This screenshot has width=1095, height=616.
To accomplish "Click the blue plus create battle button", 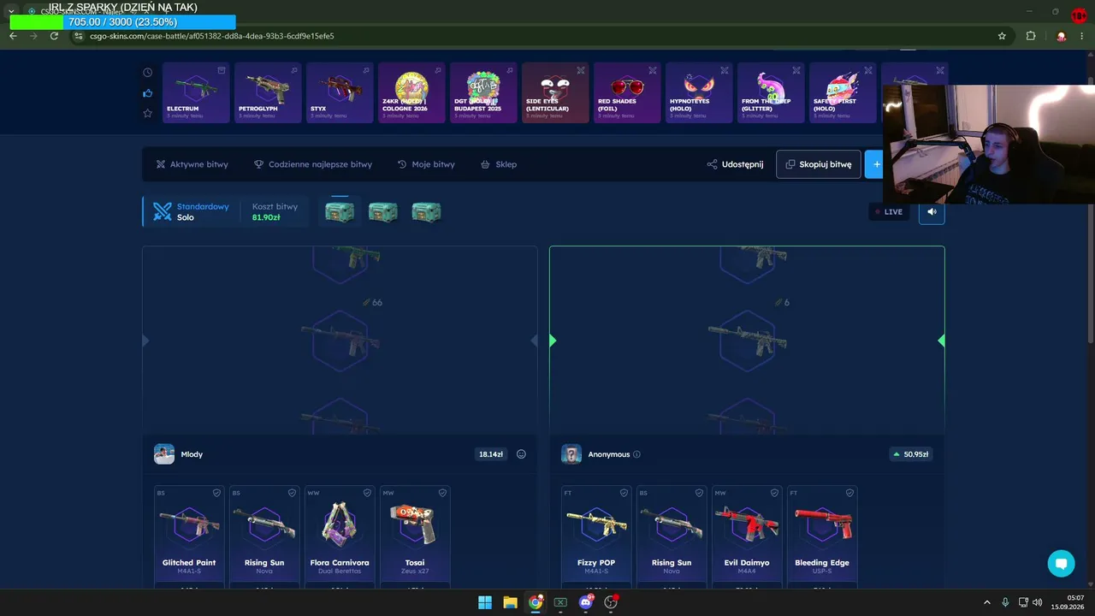I will click(874, 164).
